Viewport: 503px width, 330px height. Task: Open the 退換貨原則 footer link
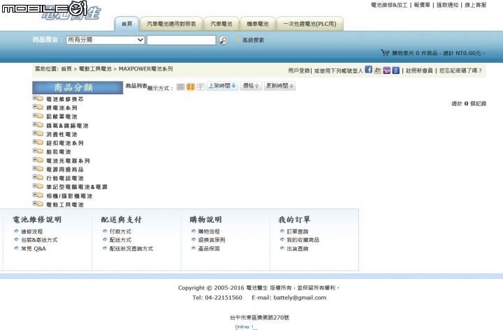pyautogui.click(x=212, y=239)
